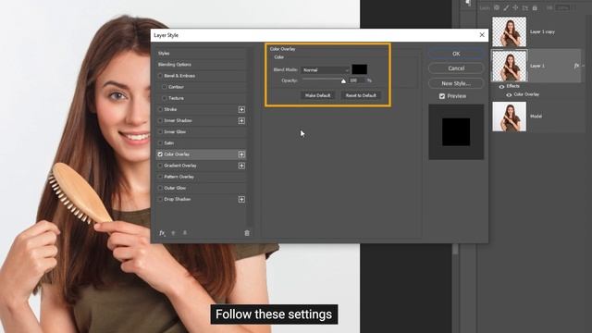The width and height of the screenshot is (592, 333).
Task: Click the lock image pixels brush icon
Action: [506, 7]
